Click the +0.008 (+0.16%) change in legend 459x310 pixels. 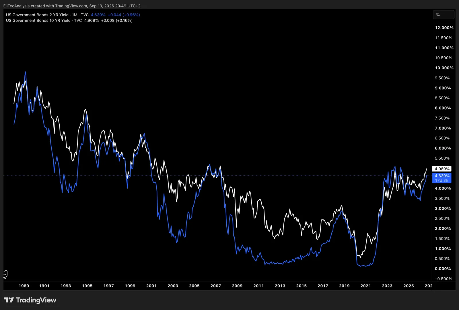117,21
